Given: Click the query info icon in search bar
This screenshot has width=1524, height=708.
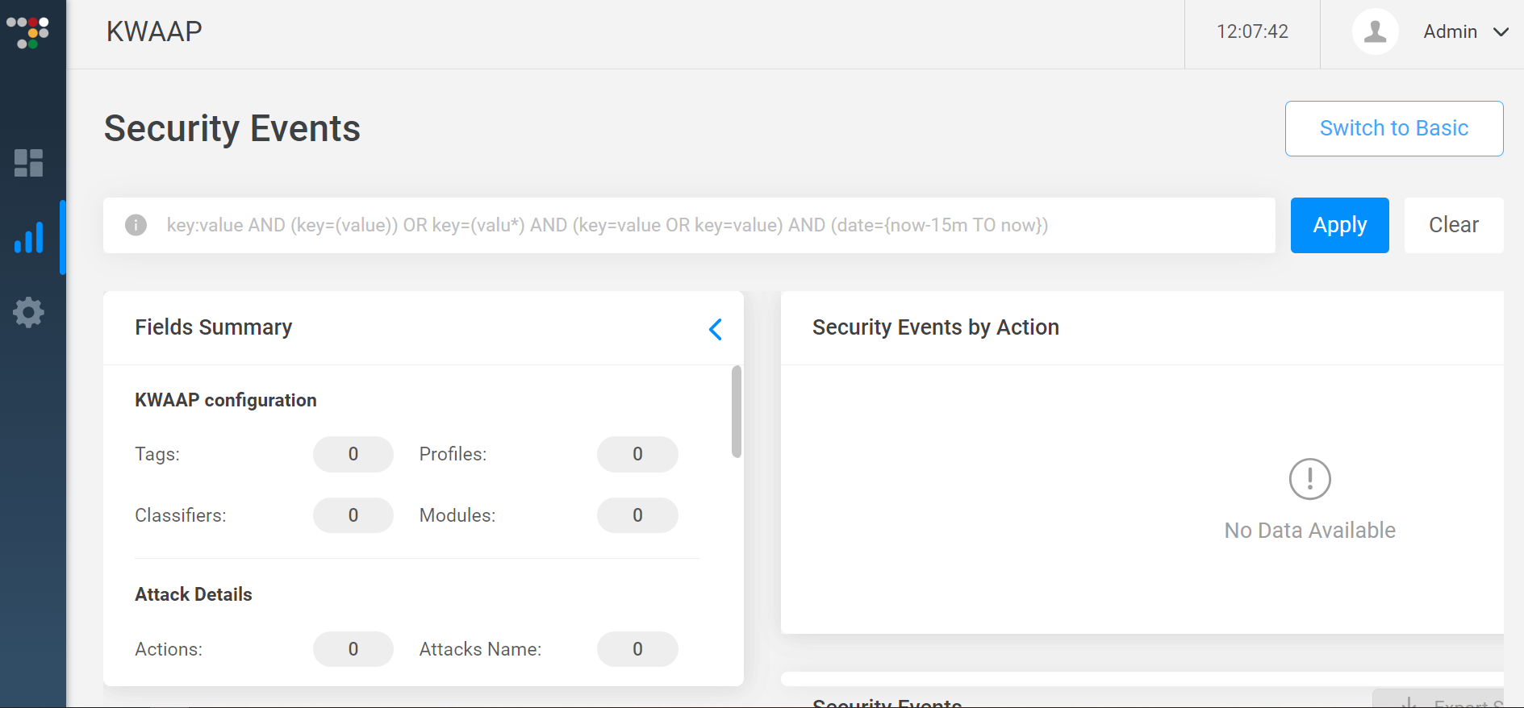Looking at the screenshot, I should point(136,225).
